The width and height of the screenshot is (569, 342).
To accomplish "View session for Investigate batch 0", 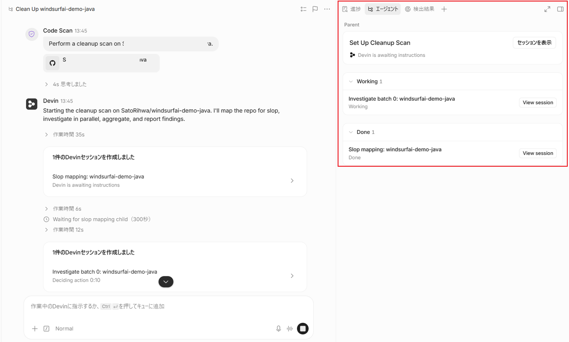I will [538, 102].
